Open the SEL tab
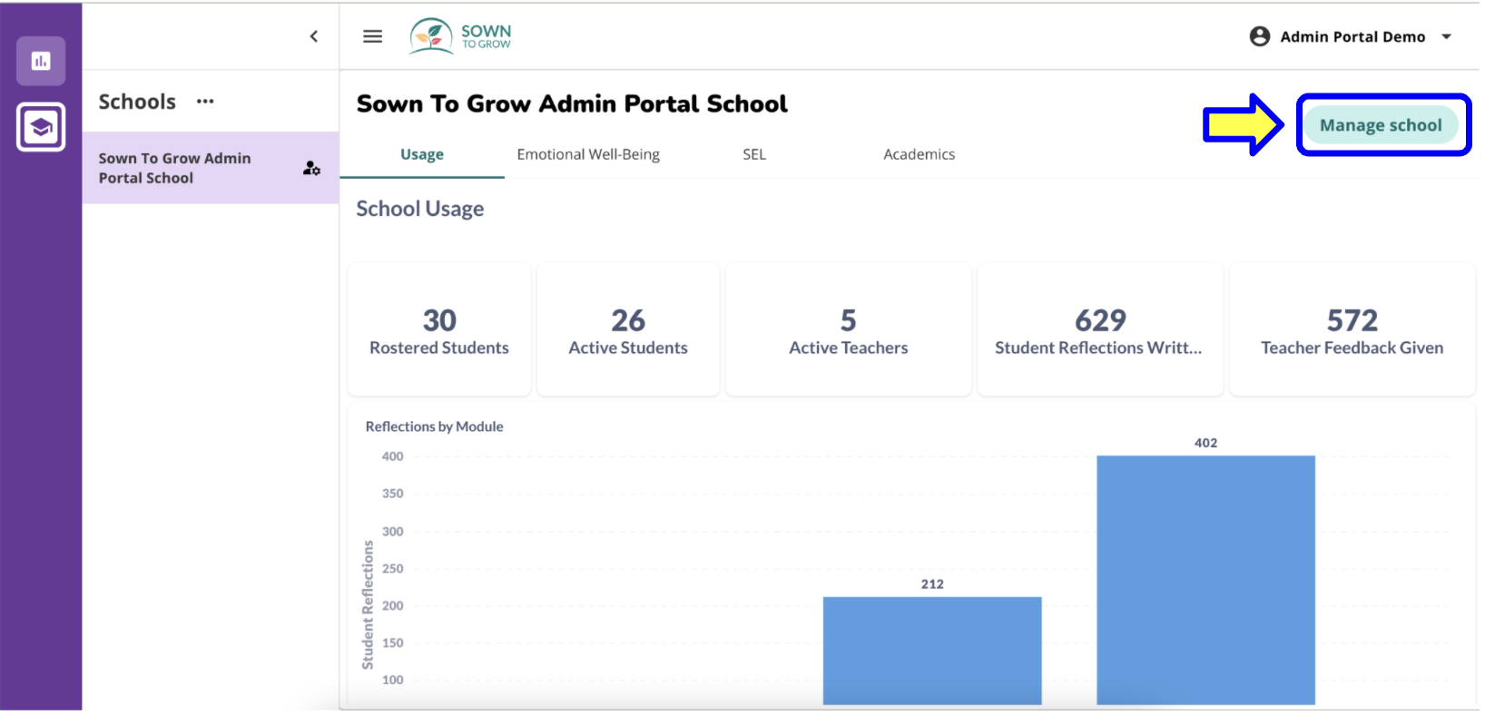The height and width of the screenshot is (715, 1485). [754, 154]
